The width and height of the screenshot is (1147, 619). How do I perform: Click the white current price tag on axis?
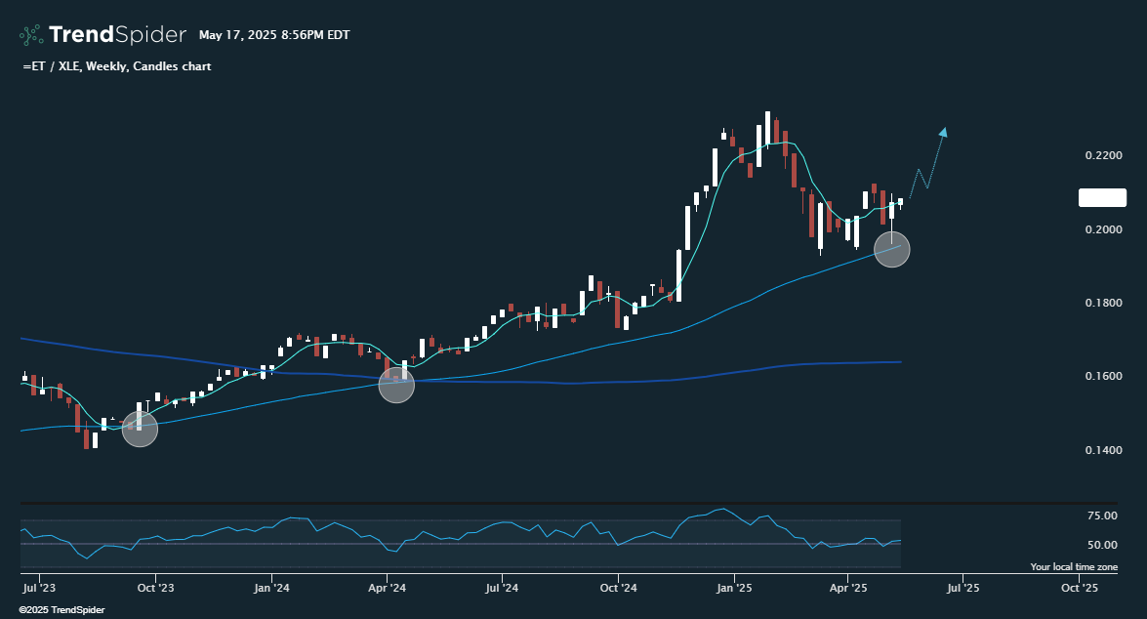tap(1102, 197)
